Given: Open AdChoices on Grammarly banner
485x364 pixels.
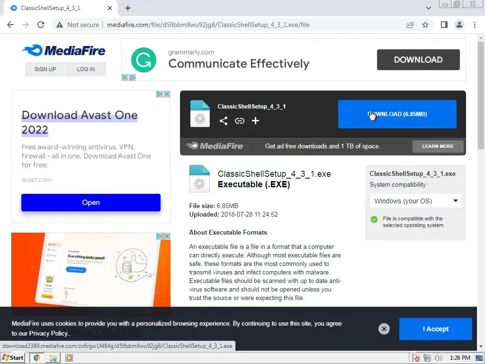Looking at the screenshot, I should 133,77.
